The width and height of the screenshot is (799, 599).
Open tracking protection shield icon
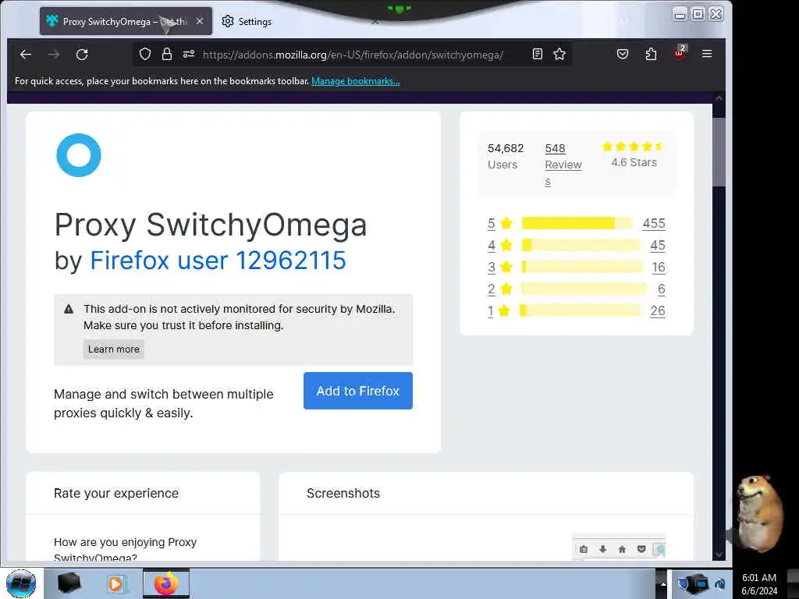(x=144, y=54)
